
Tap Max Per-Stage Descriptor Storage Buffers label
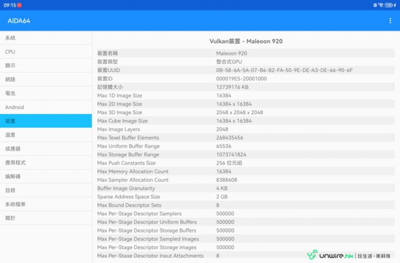click(146, 230)
